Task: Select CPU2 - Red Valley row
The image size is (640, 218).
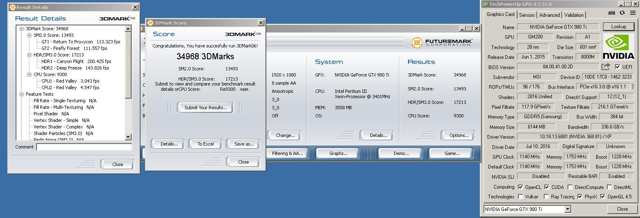Action: (x=70, y=88)
